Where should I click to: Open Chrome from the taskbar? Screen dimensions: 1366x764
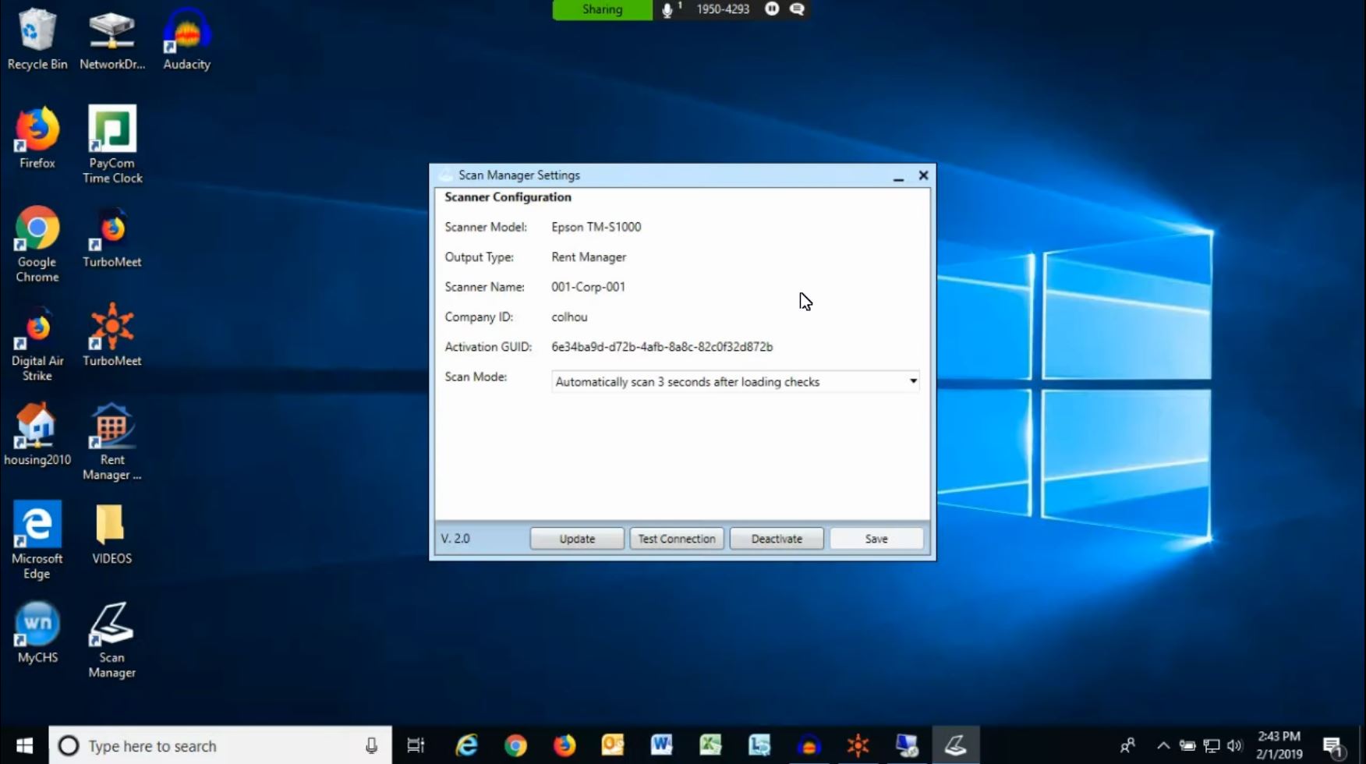coord(515,745)
